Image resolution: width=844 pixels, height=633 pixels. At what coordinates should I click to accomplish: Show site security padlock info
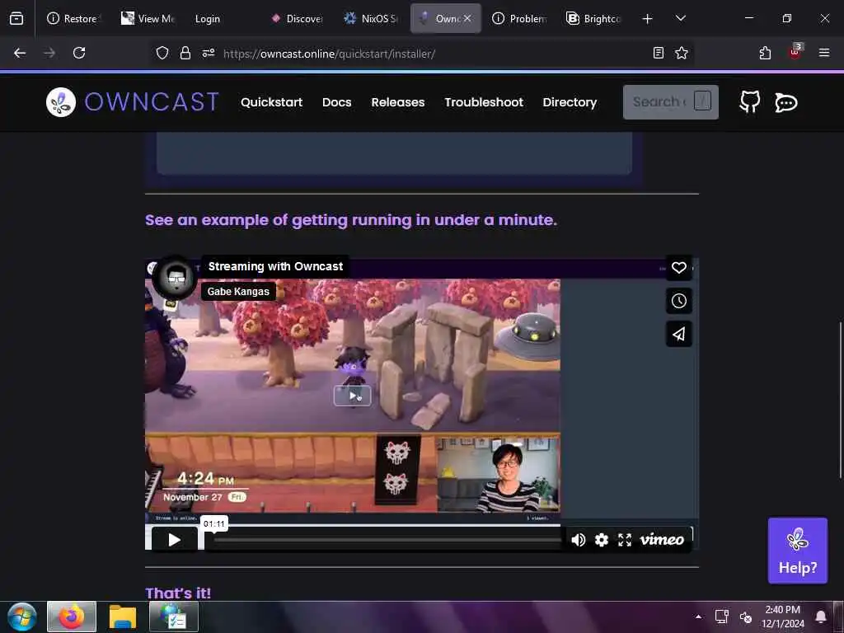tap(185, 53)
